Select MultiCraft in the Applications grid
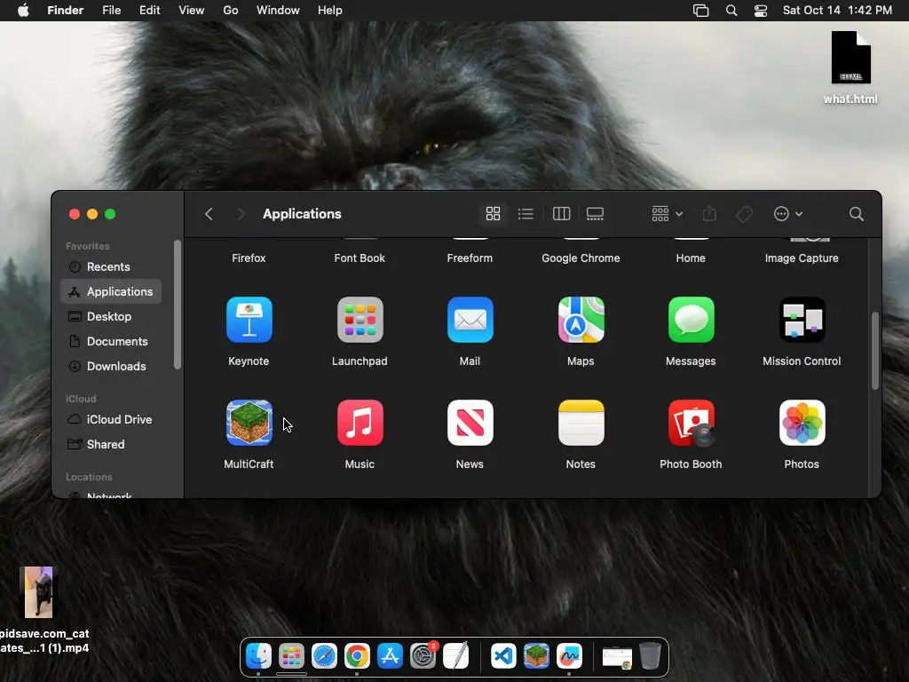 249,423
